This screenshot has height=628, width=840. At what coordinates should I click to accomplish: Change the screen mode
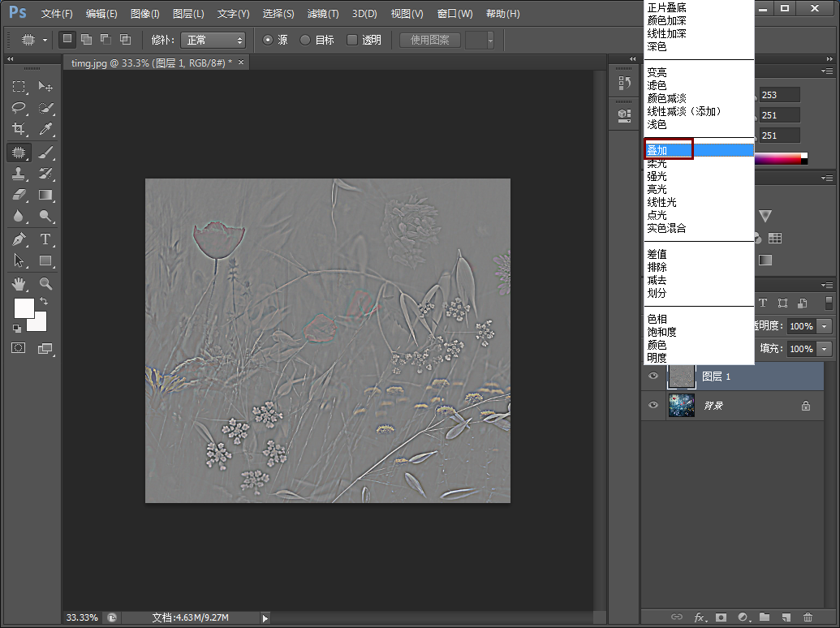[45, 349]
